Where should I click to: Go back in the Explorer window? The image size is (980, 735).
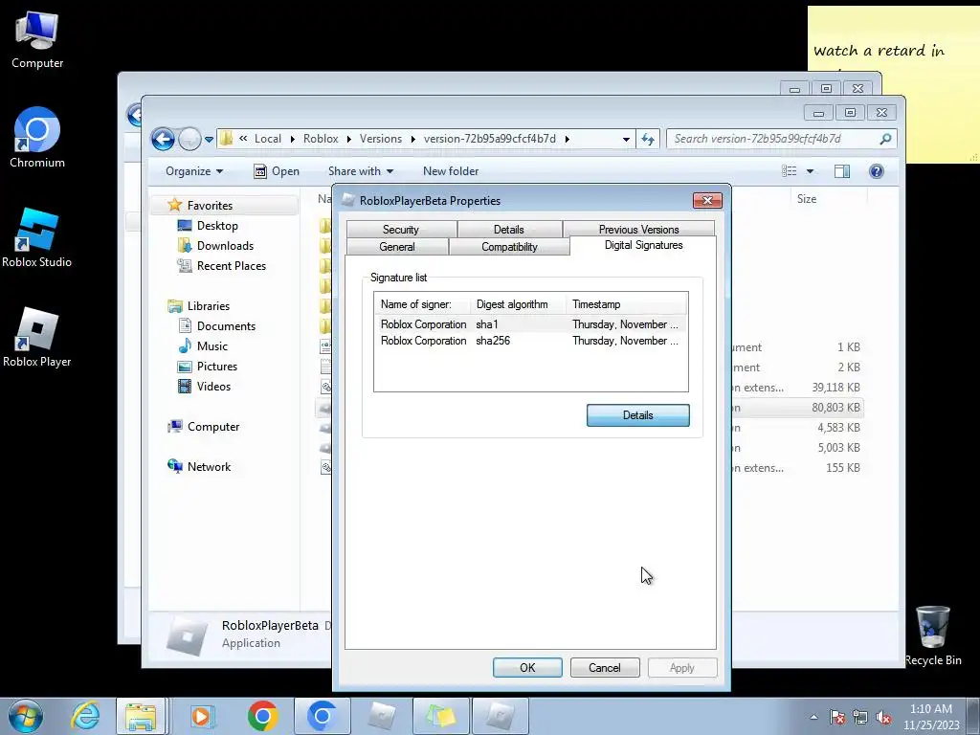[163, 139]
